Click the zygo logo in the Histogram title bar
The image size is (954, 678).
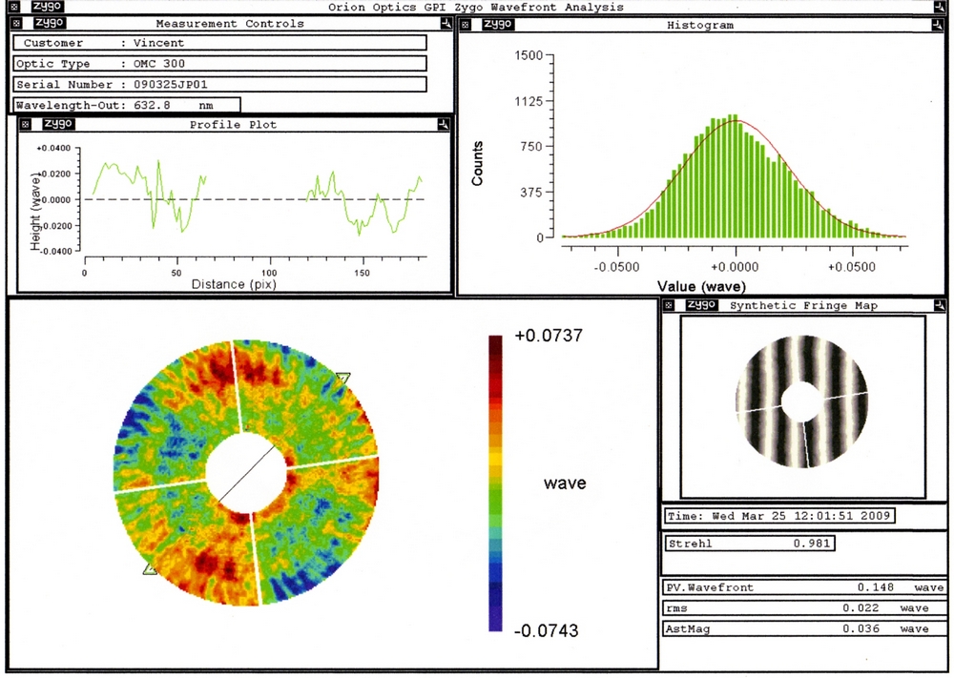(498, 25)
